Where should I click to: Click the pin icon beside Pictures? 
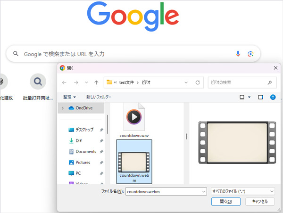[x=101, y=163]
